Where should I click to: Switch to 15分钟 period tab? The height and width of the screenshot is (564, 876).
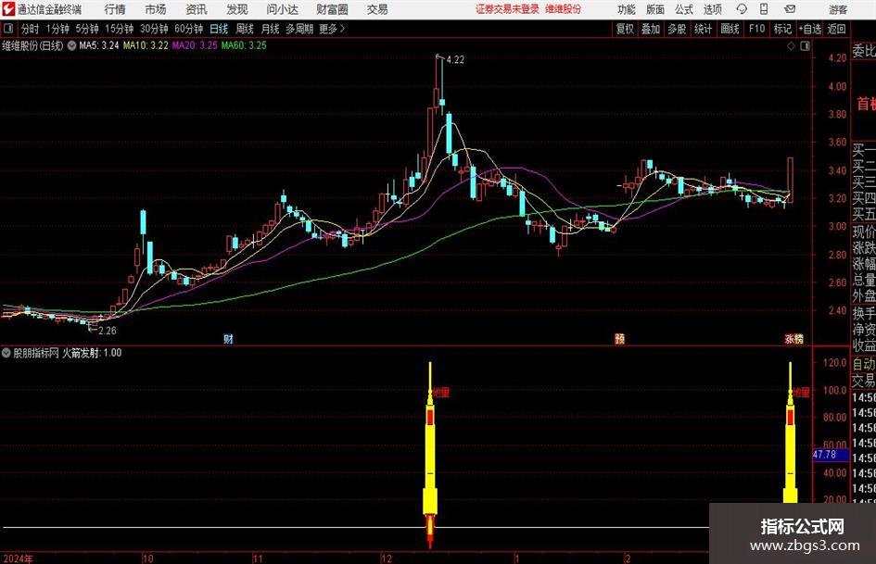(119, 29)
